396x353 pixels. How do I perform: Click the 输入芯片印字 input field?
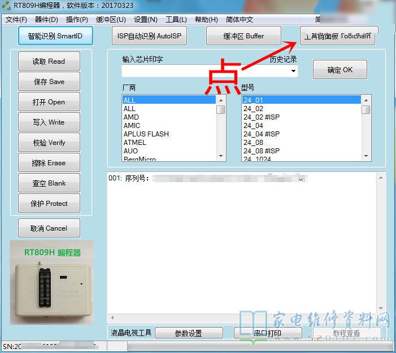203,71
